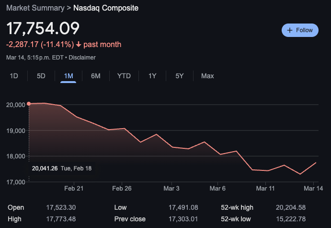Click the down arrow icon beside past month
Screen dimensions: 331x228
click(79, 45)
